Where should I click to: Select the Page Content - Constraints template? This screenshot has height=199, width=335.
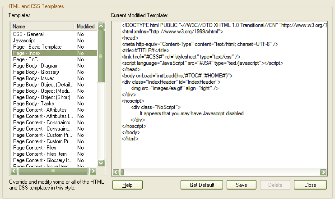(x=55, y=122)
